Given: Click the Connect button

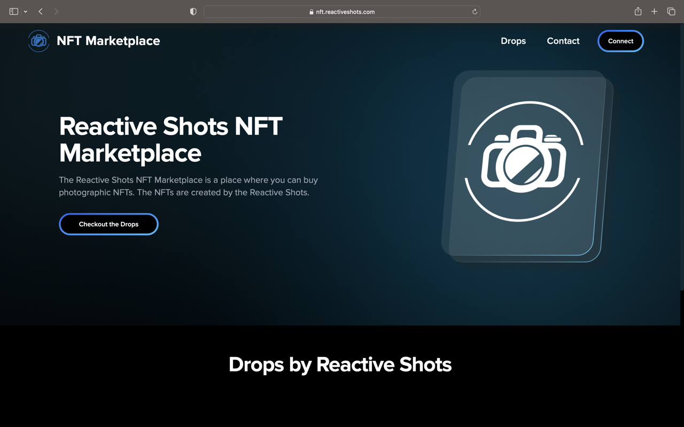Looking at the screenshot, I should 620,41.
